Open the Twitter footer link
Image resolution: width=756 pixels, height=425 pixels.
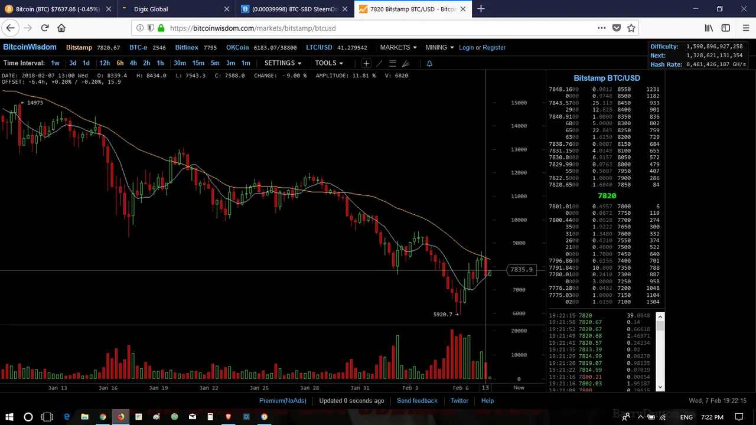tap(459, 401)
